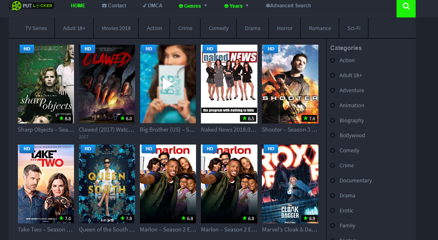The height and width of the screenshot is (240, 438).
Task: Select the Animation category bullet
Action: pos(332,106)
